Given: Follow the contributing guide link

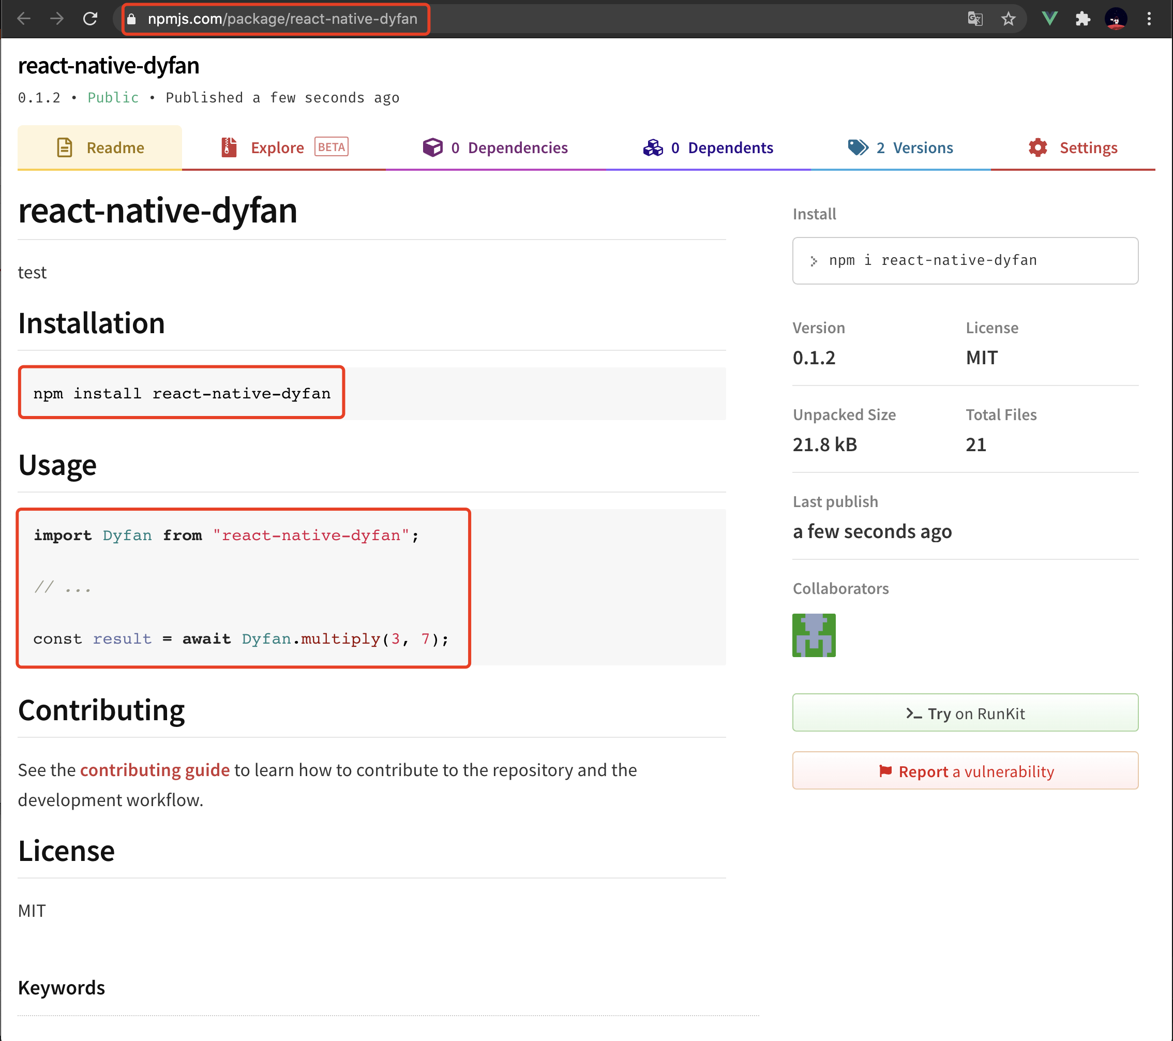Looking at the screenshot, I should [x=154, y=770].
